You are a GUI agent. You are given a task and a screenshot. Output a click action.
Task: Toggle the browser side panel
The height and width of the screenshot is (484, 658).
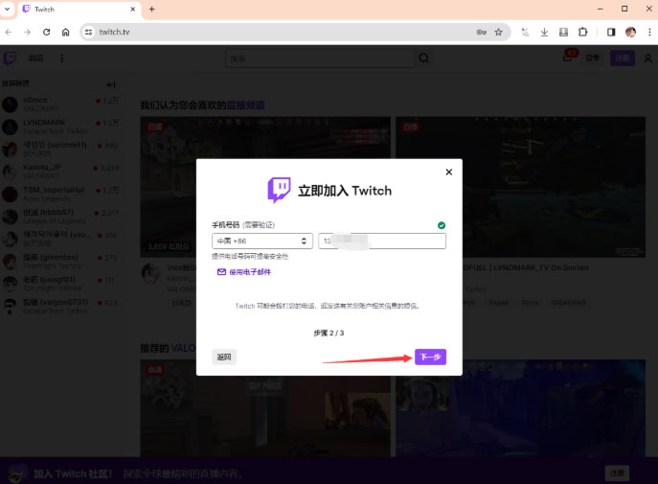point(611,32)
